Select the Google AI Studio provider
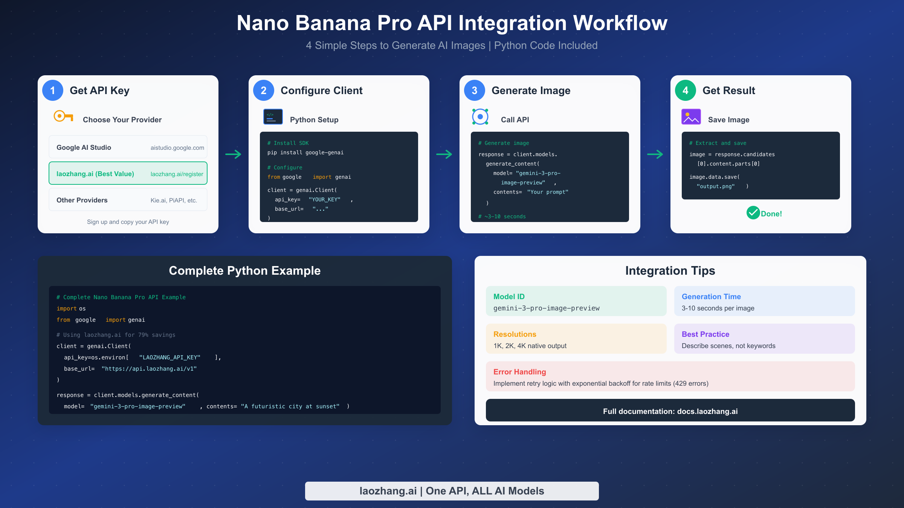Image resolution: width=904 pixels, height=508 pixels. [128, 147]
